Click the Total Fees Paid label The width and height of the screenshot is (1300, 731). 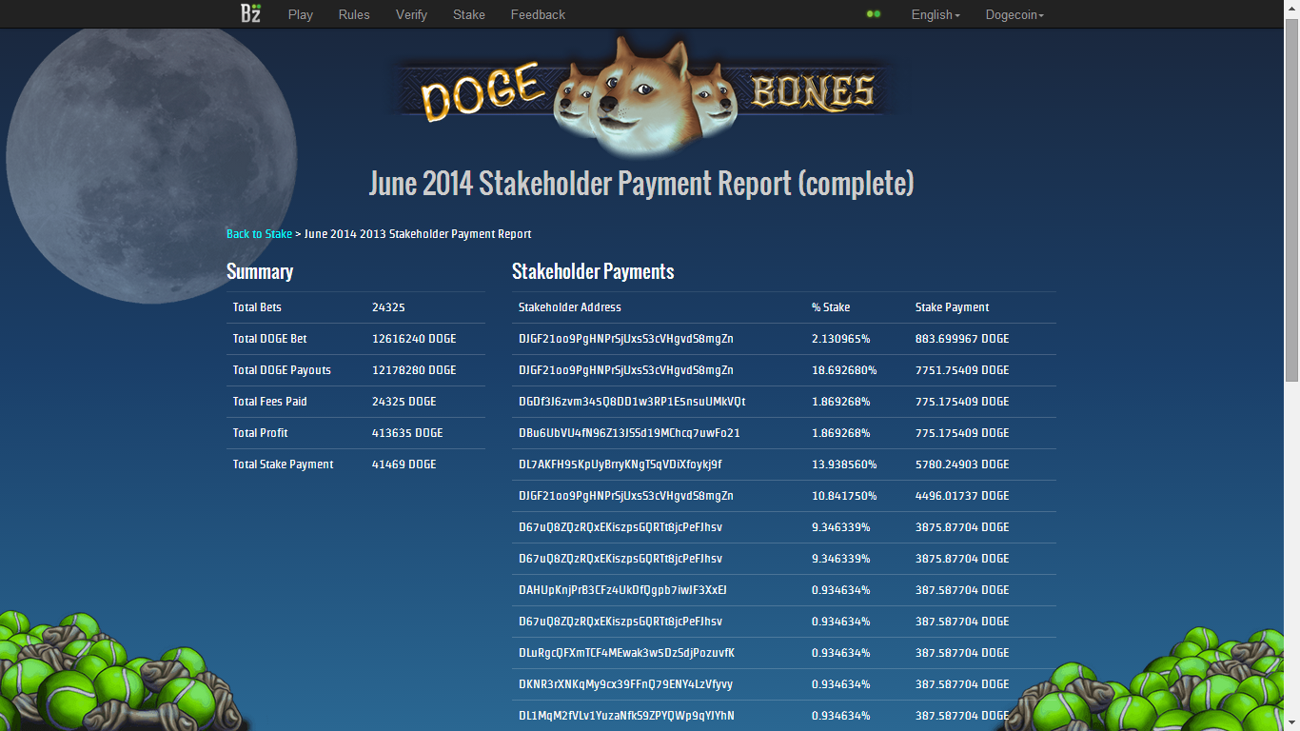click(x=270, y=402)
